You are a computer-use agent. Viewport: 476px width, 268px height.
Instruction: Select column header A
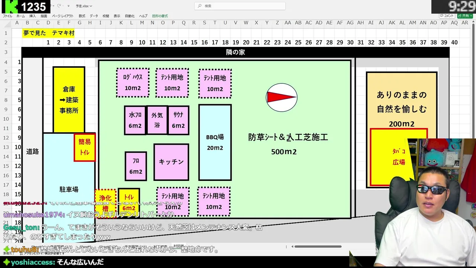pyautogui.click(x=17, y=23)
